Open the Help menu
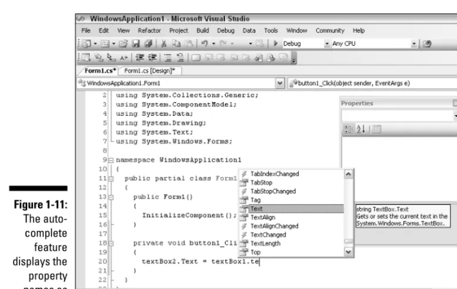Screen dimensions: 457x289 pos(358,31)
